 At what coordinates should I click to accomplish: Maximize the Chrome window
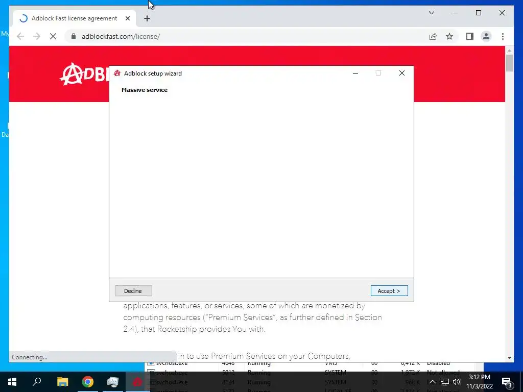478,13
